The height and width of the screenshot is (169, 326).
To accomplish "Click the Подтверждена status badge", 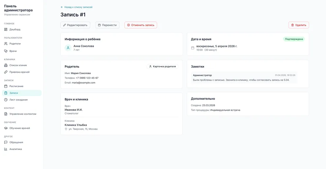I will [x=294, y=39].
